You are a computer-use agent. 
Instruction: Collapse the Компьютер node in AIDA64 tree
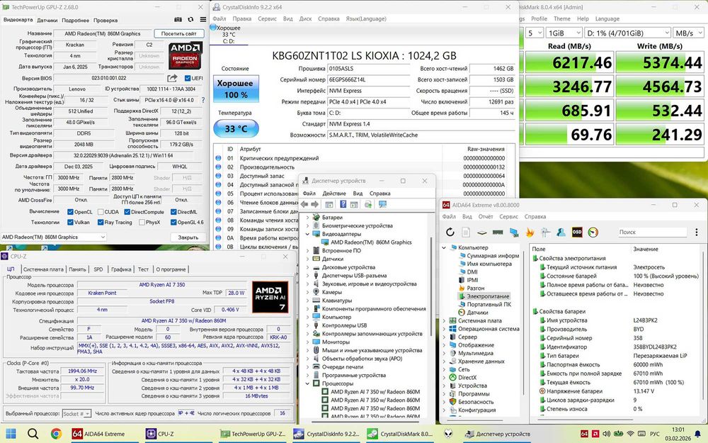click(444, 247)
